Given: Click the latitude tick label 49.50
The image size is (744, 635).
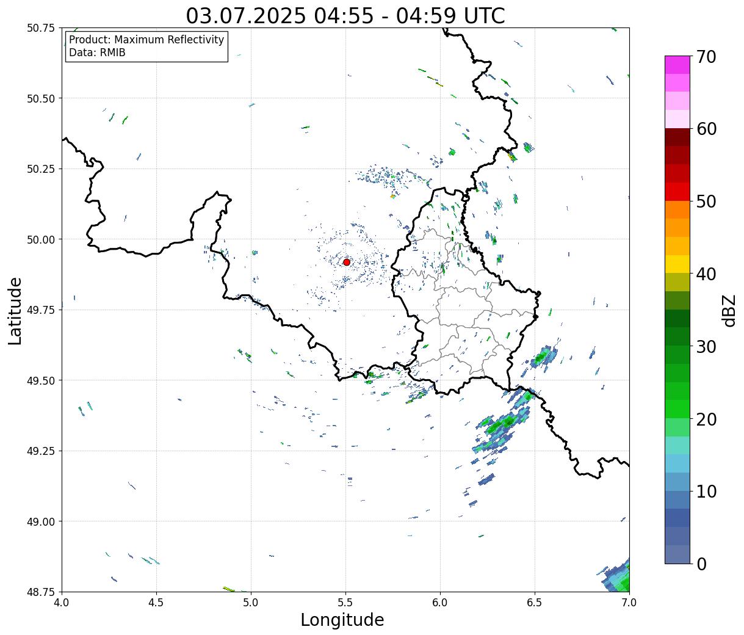Looking at the screenshot, I should (41, 380).
